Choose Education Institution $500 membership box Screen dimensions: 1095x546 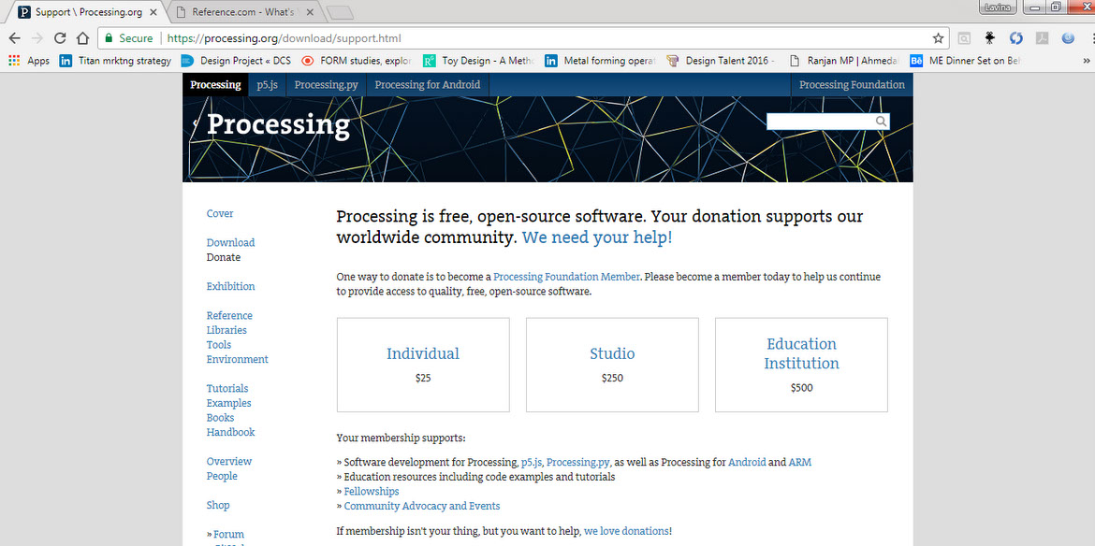coord(802,365)
